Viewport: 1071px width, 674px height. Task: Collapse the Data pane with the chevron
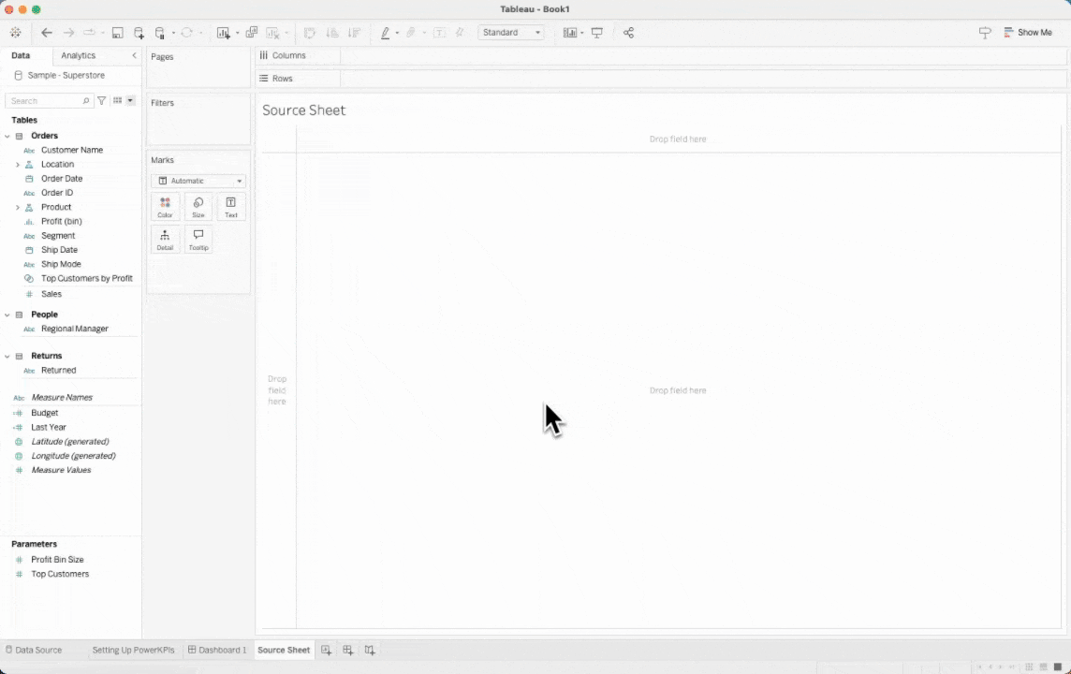click(x=134, y=55)
